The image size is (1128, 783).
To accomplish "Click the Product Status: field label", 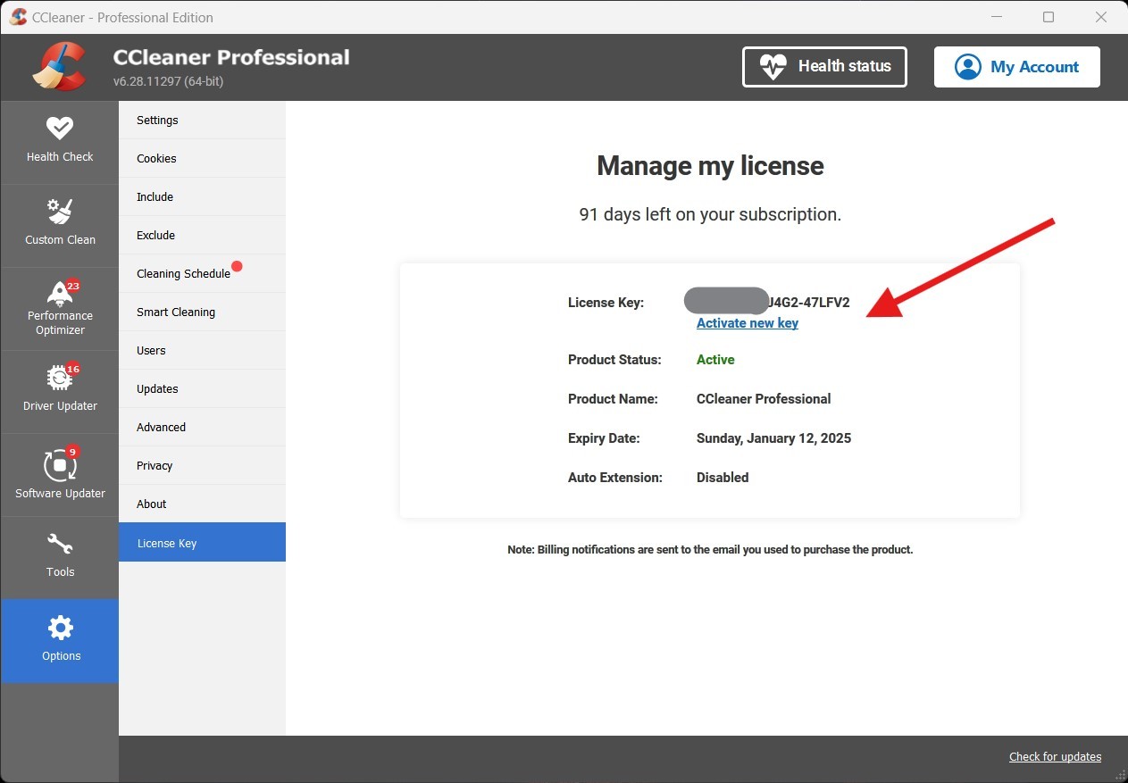I will tap(614, 360).
